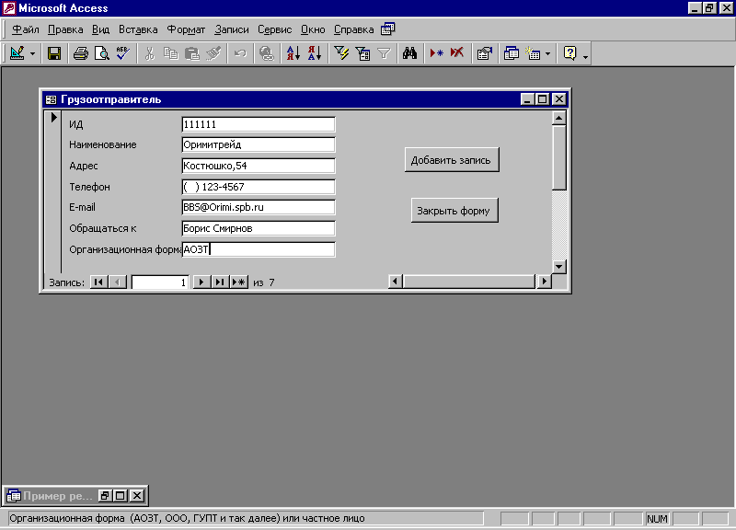
Task: Click the horizontal scrollbar left arrow
Action: 396,282
